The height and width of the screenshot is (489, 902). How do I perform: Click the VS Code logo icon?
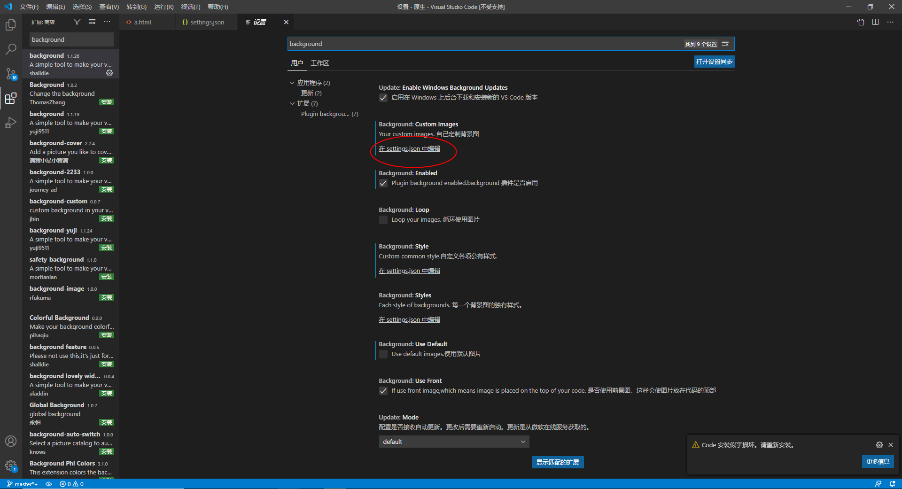tap(8, 7)
